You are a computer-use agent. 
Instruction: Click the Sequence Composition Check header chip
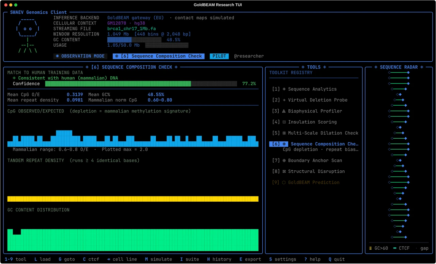(159, 56)
